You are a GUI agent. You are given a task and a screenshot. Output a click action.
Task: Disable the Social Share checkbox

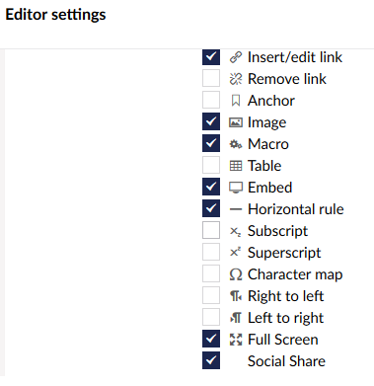point(211,360)
